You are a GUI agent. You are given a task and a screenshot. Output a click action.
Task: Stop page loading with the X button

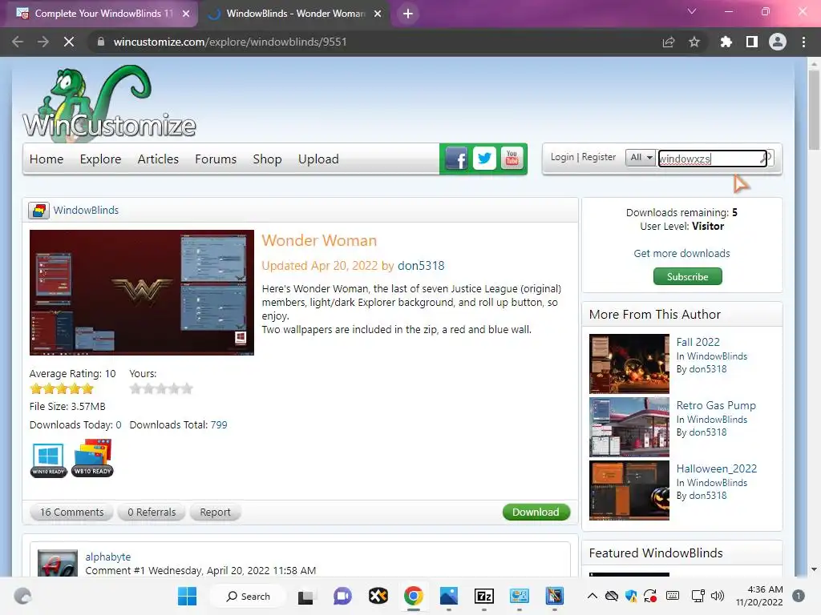(69, 42)
